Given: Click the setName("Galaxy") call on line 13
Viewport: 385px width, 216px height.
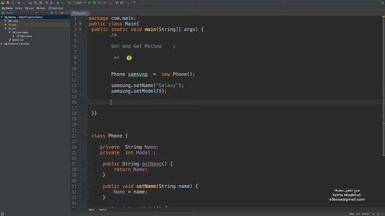Looking at the screenshot, I should coord(157,85).
